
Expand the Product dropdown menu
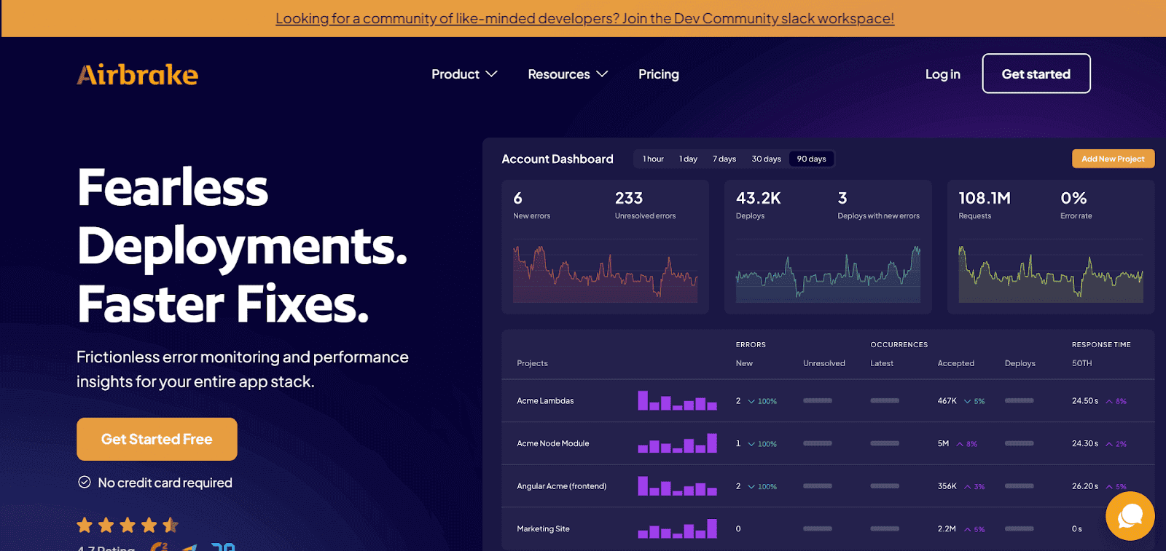pos(464,74)
